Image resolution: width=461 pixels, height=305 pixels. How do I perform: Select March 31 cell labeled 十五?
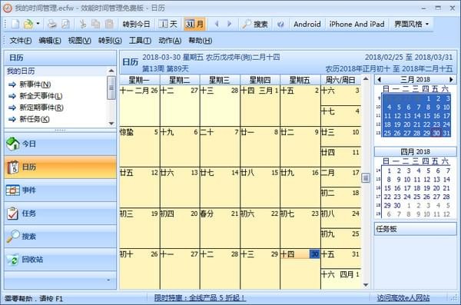pos(340,258)
